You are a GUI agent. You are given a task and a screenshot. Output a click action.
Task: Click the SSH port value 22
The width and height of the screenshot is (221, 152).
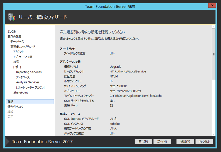pos(111,105)
